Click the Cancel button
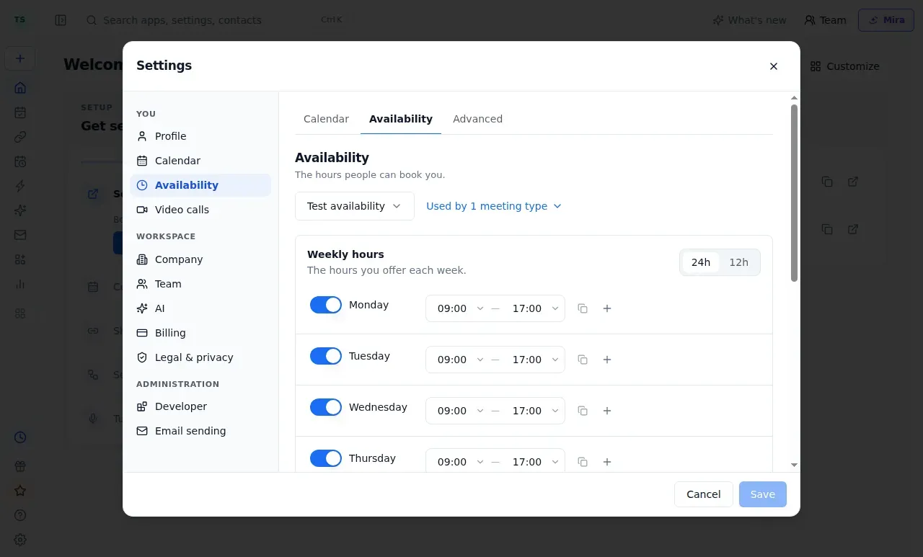This screenshot has width=923, height=557. click(704, 494)
